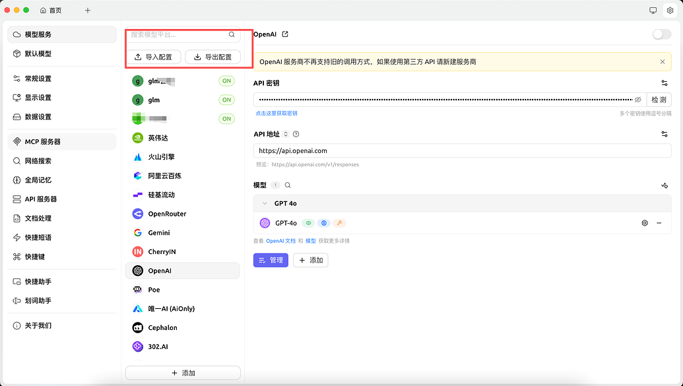Click 检测 button to check key
683x386 pixels.
point(659,100)
